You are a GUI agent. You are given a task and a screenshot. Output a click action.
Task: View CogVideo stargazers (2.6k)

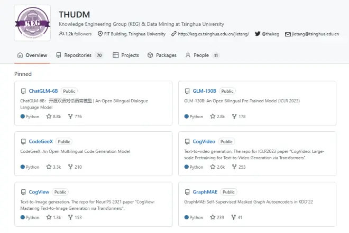pos(217,167)
